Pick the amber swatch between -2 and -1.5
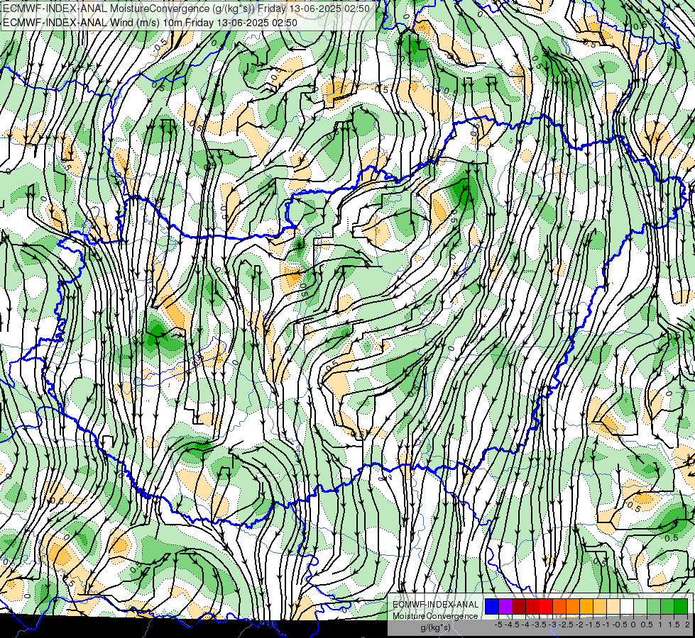 tap(586, 607)
